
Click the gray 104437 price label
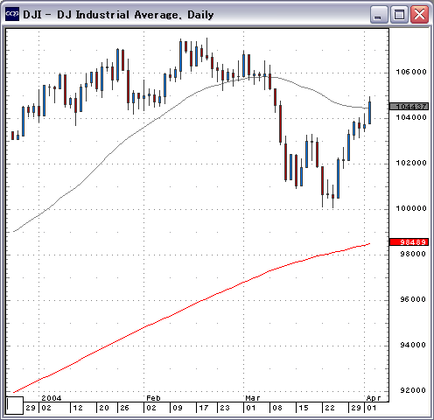click(x=409, y=107)
